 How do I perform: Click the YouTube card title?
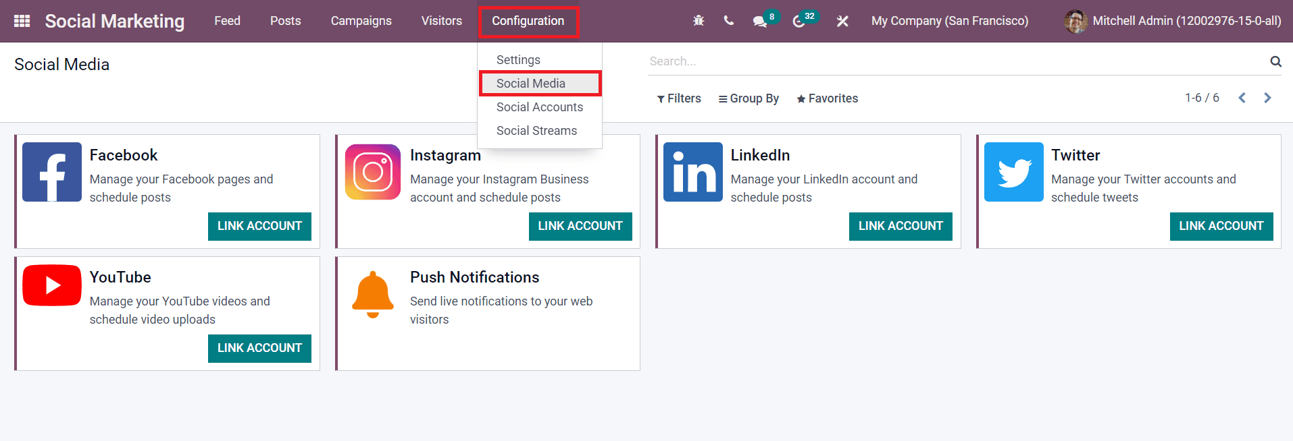click(120, 277)
